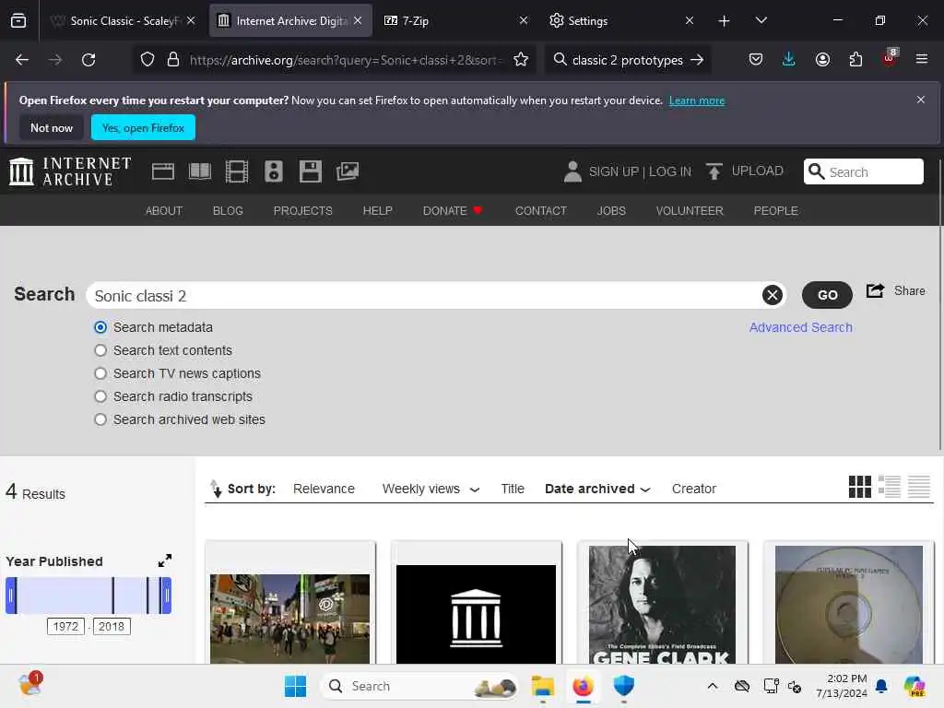The image size is (944, 708).
Task: Open the Firefox View icon
Action: point(18,21)
